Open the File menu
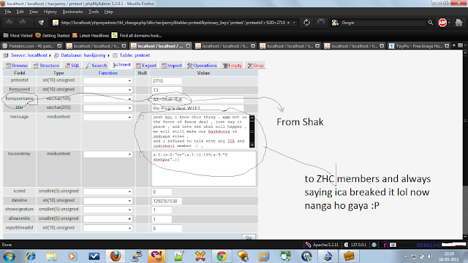This screenshot has height=263, width=468. tap(8, 12)
